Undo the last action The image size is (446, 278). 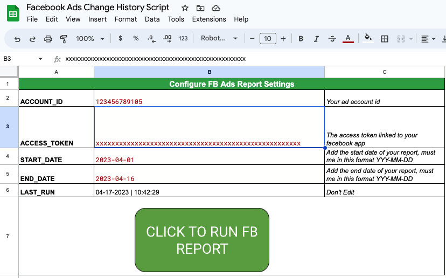(x=17, y=39)
